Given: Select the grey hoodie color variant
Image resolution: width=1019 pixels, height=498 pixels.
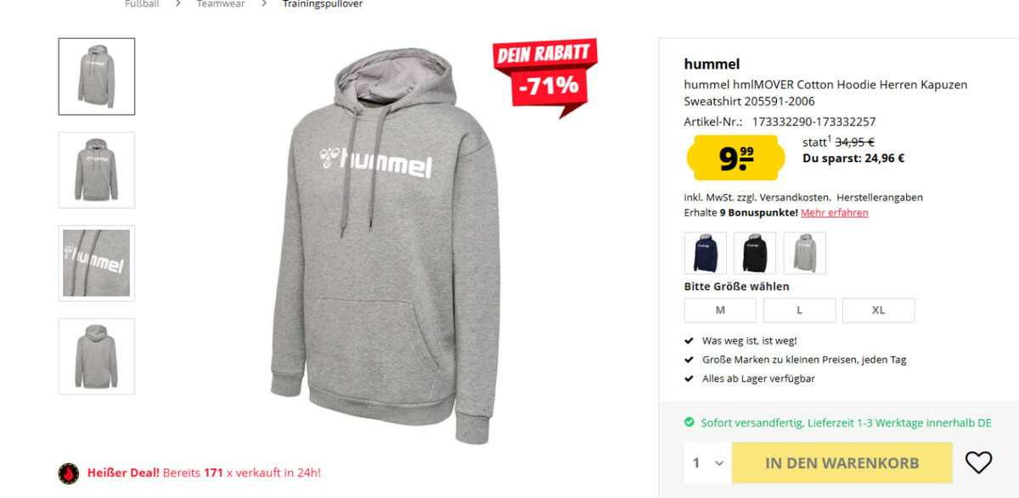Looking at the screenshot, I should point(805,253).
